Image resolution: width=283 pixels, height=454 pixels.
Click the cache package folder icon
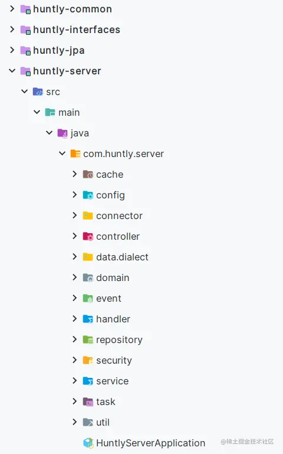tap(88, 174)
